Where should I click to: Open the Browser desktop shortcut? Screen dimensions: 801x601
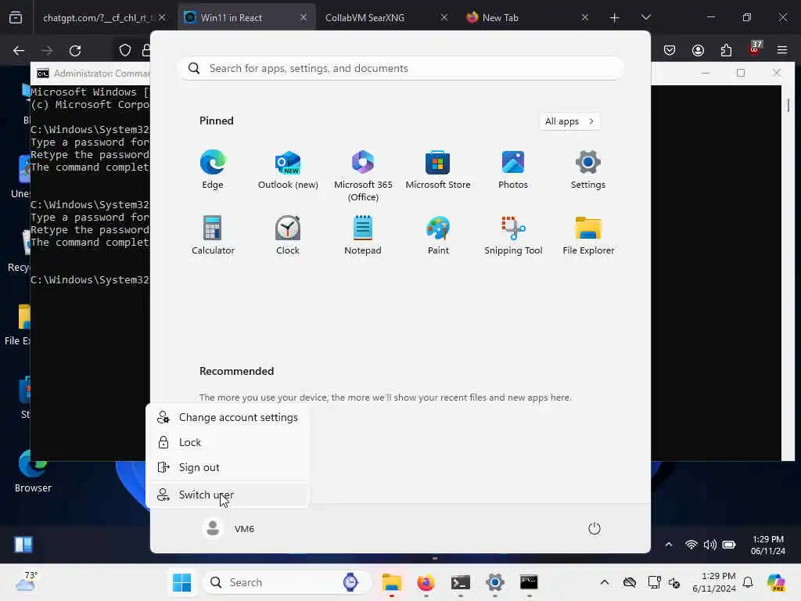tap(33, 471)
